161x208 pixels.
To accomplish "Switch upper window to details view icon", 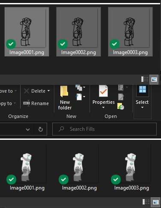I will [145, 79].
